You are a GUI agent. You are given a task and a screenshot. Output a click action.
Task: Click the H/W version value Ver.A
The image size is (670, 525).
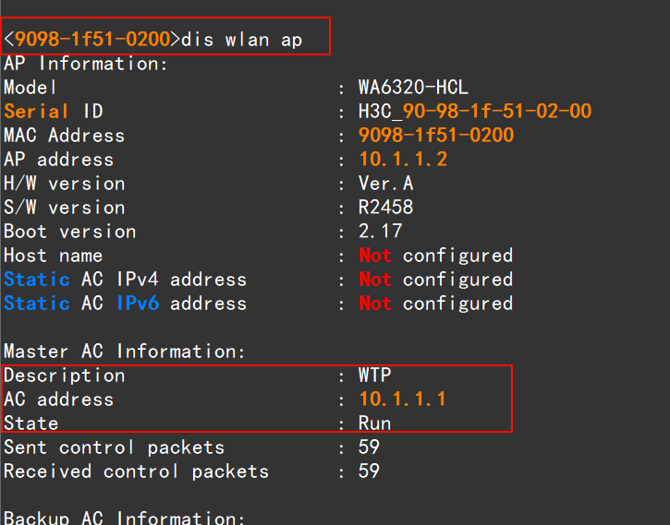(x=386, y=184)
